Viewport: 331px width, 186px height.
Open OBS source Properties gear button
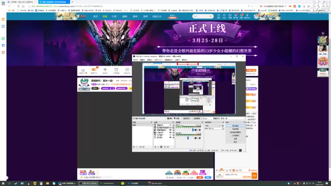point(170,119)
